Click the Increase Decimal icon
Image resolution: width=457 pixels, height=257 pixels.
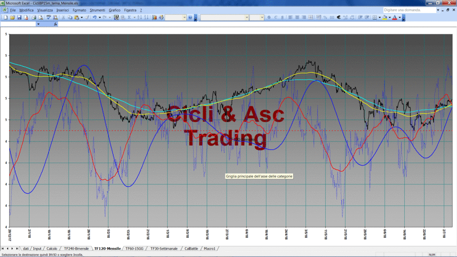(345, 17)
